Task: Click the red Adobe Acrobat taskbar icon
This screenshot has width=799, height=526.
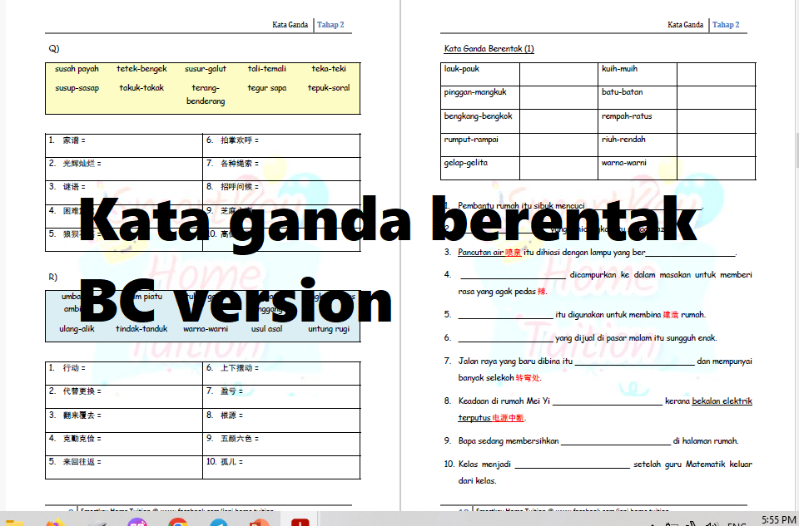Action: tap(300, 523)
